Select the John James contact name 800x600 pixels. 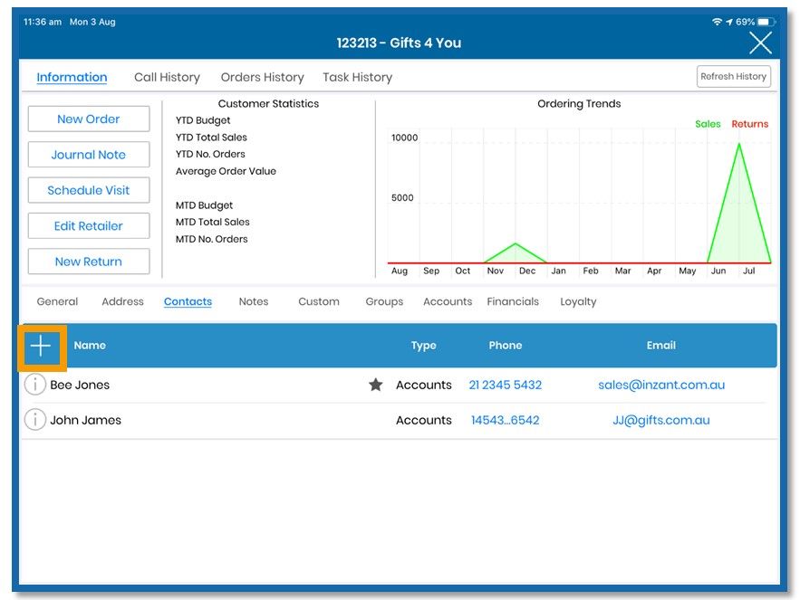tap(86, 420)
